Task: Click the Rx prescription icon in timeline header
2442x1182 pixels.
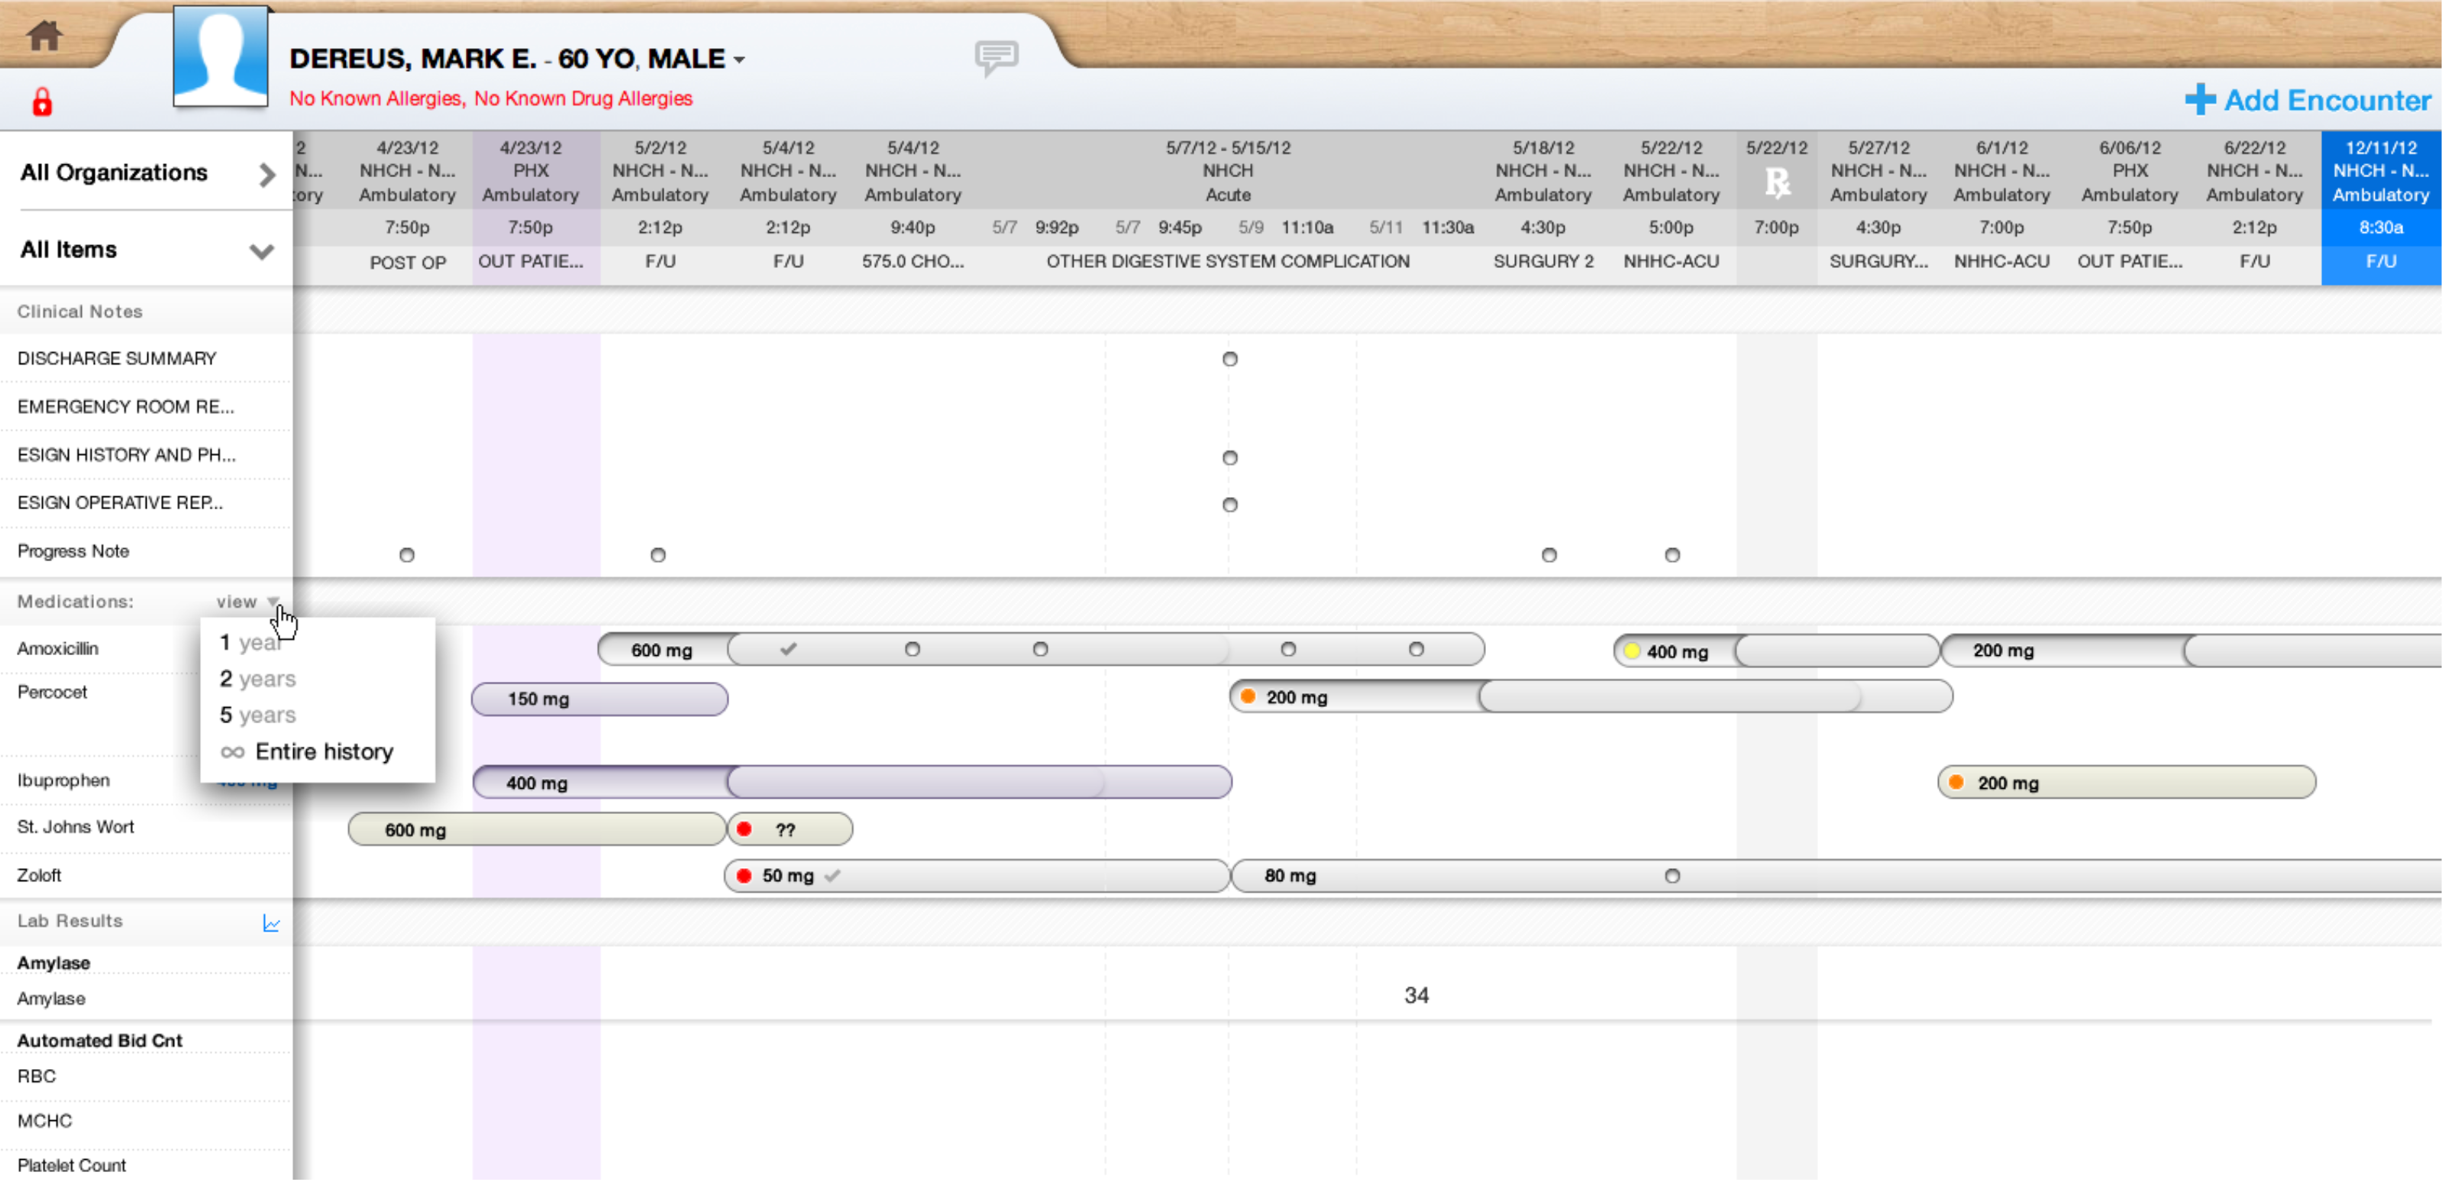Action: [1778, 182]
